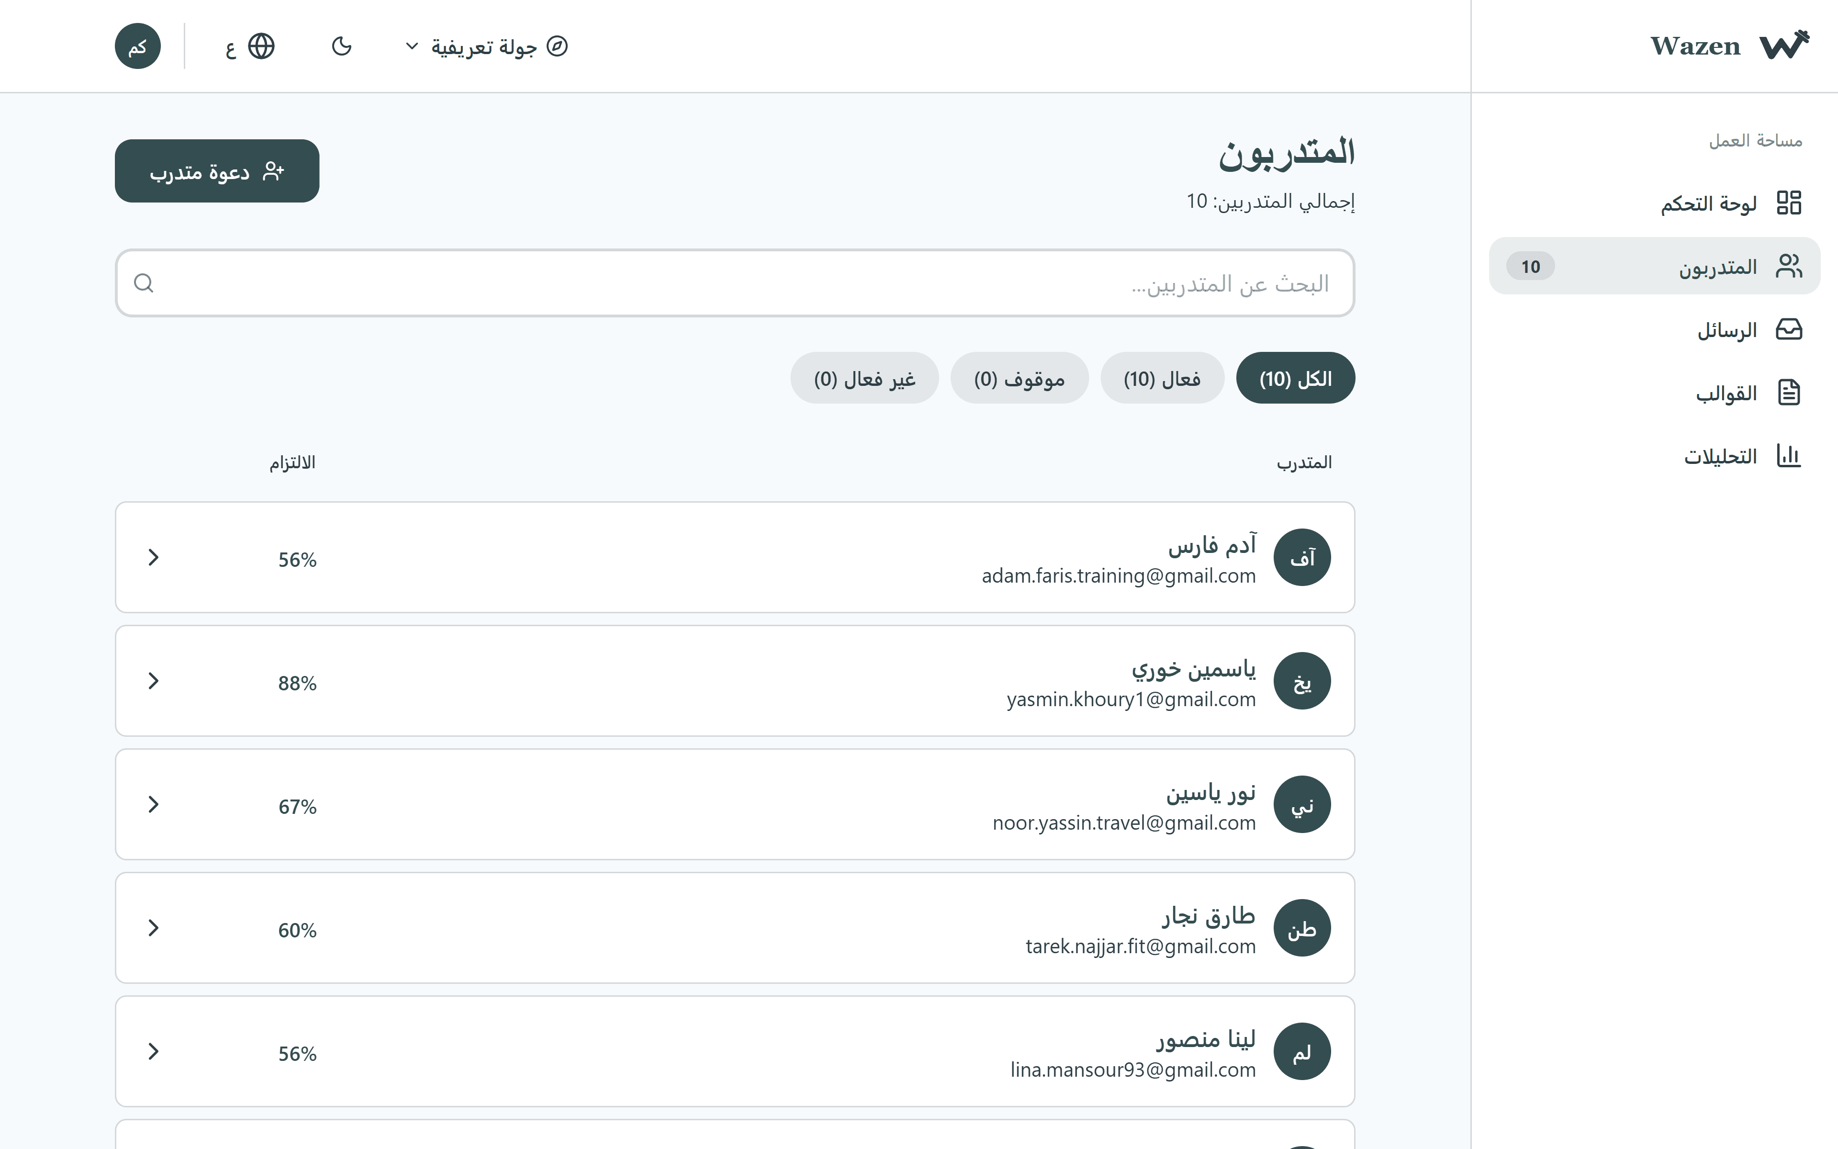The width and height of the screenshot is (1838, 1149).
Task: Click the ني avatar of نور ياسين
Action: tap(1302, 805)
